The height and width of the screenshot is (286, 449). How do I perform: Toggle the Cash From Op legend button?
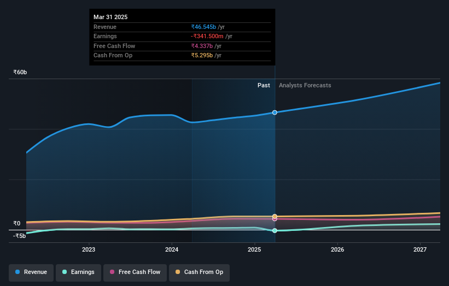pos(199,272)
